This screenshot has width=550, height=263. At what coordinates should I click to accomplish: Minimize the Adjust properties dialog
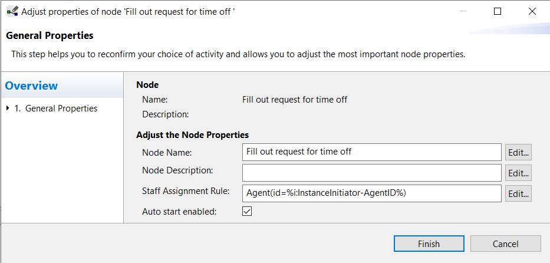[x=463, y=11]
